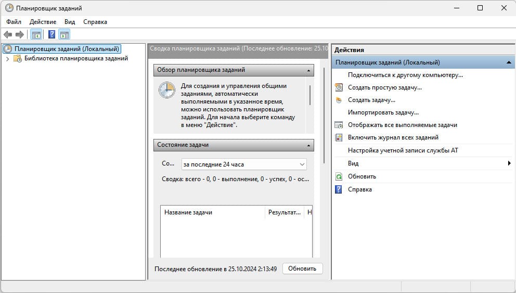Collapse the 'Обзор планировщика заданий' section
The height and width of the screenshot is (293, 516).
coord(309,70)
